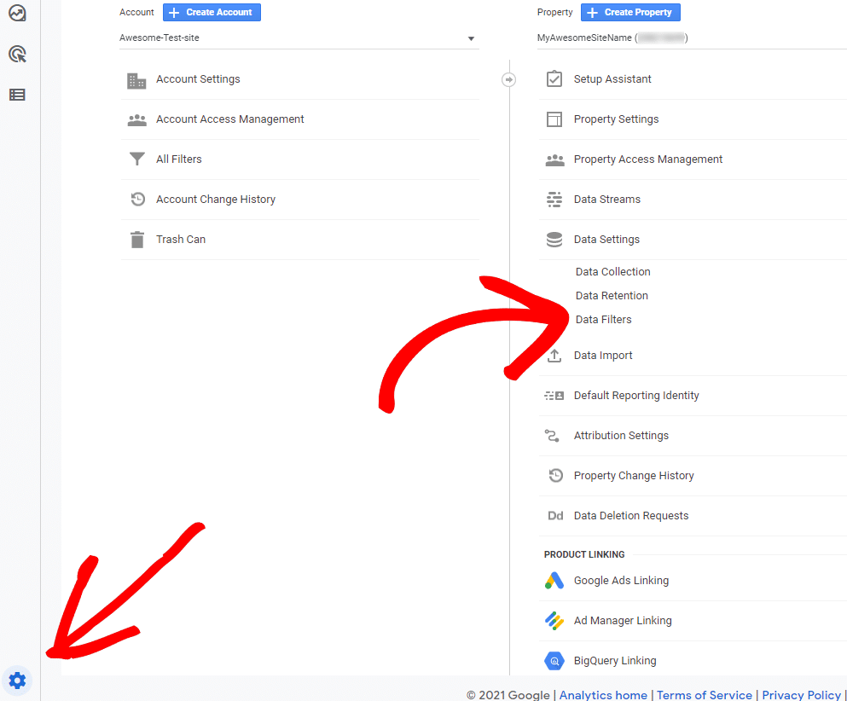
Task: Click the circular arrow between Account and Property columns
Action: pos(508,79)
